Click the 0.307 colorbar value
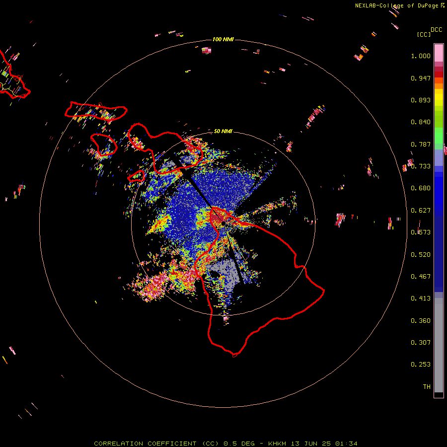447x447 pixels. pyautogui.click(x=421, y=343)
